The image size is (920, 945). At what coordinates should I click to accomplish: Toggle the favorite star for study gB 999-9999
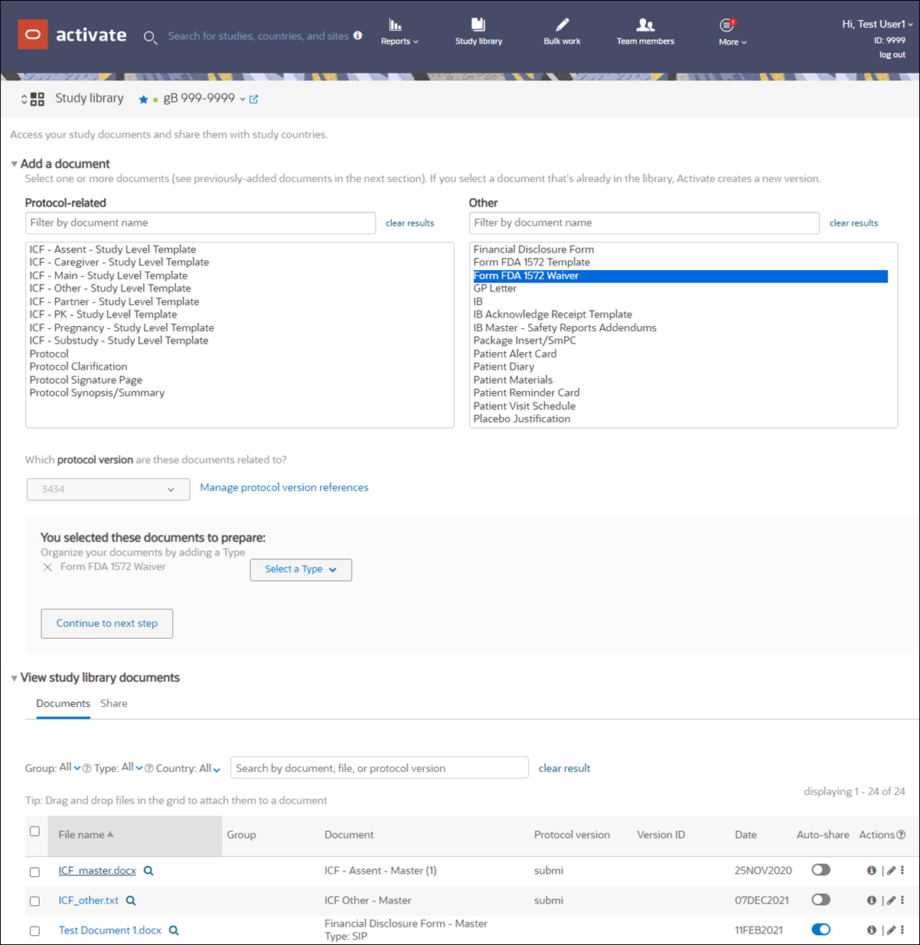143,99
